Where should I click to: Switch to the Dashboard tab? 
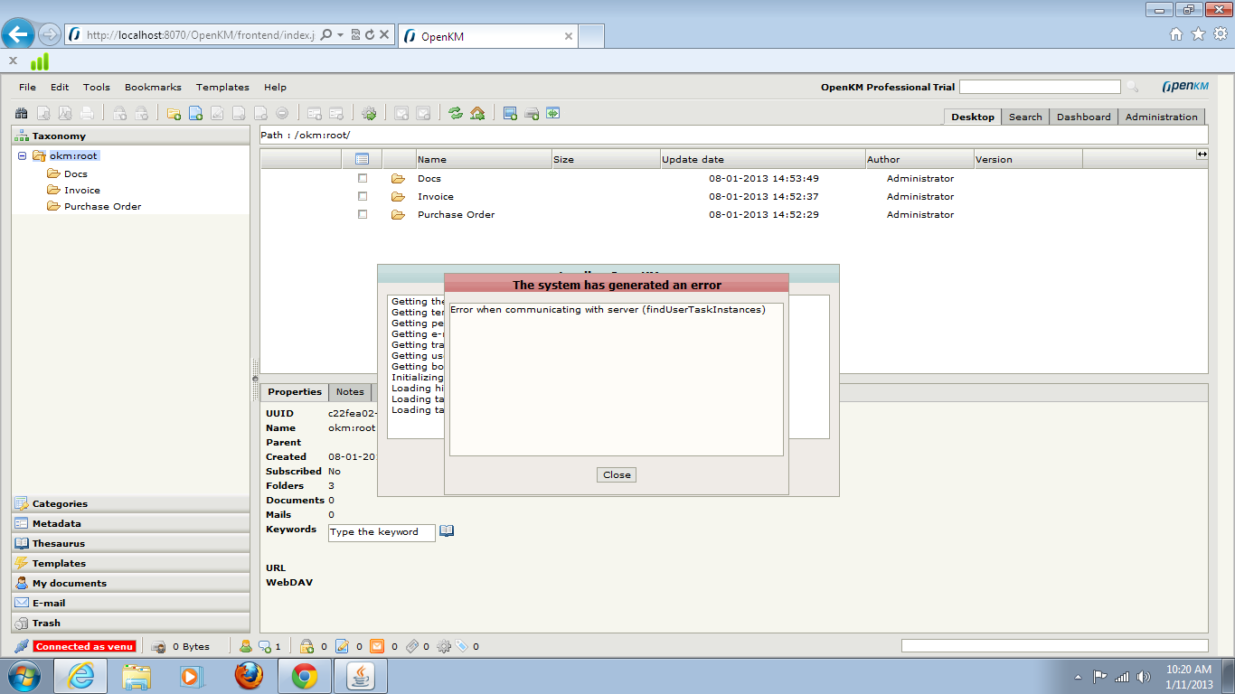coord(1083,117)
